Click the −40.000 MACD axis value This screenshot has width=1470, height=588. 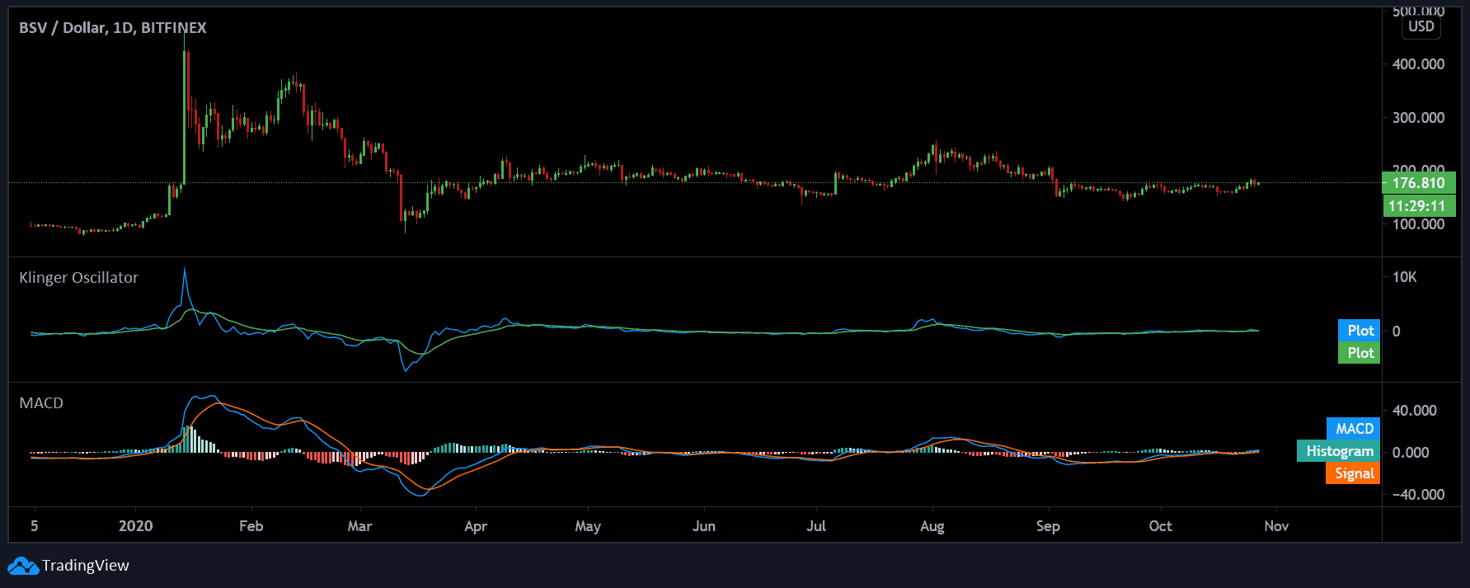coord(1418,495)
